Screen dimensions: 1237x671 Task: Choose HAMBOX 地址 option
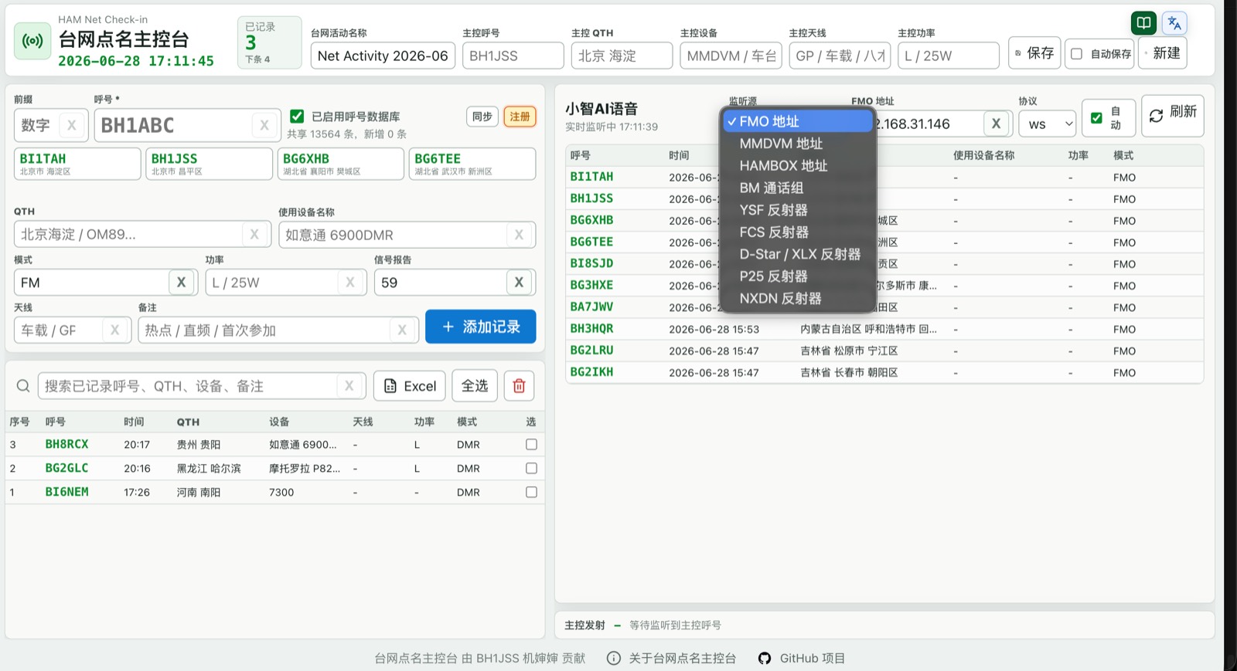pyautogui.click(x=797, y=165)
